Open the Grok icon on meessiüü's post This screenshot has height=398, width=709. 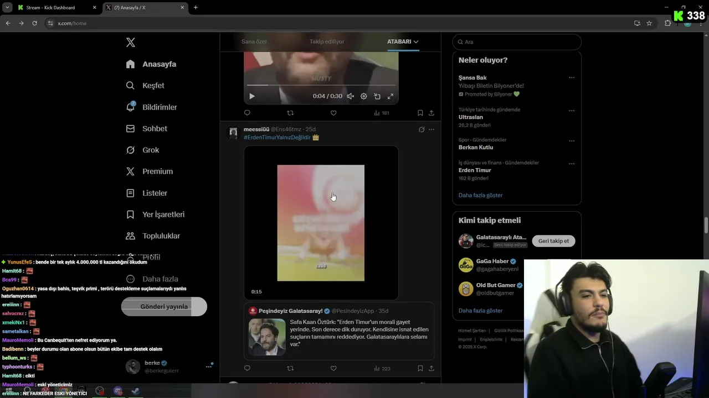pos(422,129)
